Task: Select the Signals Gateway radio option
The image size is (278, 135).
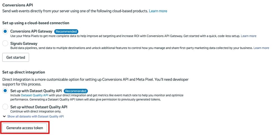Action: 5,43
